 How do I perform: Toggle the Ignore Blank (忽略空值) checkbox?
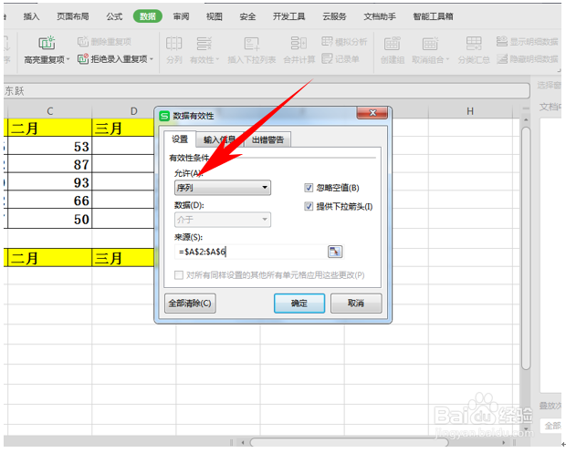[309, 188]
